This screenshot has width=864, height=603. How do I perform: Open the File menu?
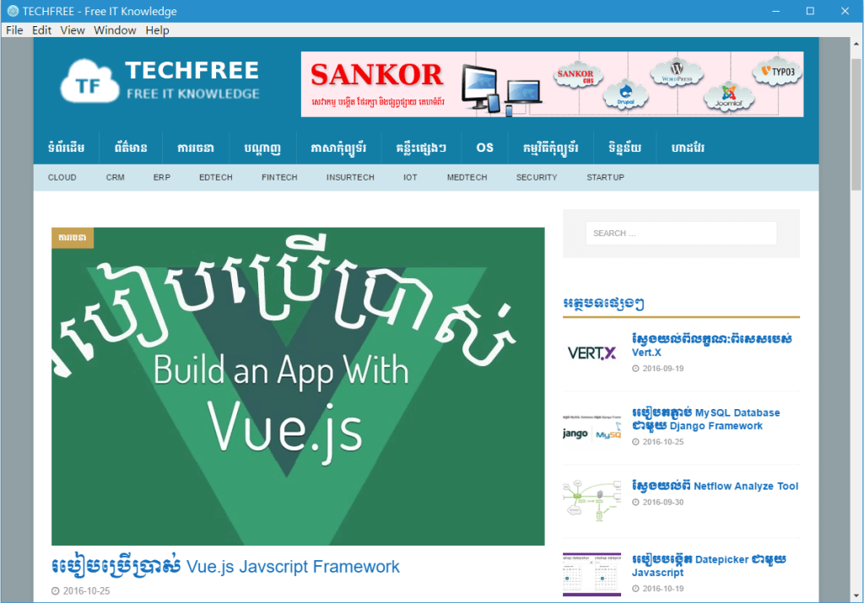coord(14,30)
